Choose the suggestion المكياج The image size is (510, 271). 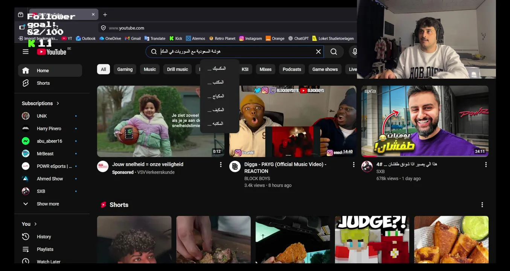[219, 96]
